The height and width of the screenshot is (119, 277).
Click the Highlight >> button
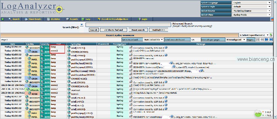pyautogui.click(x=159, y=30)
